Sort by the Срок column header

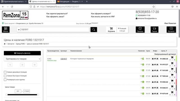point(148,51)
